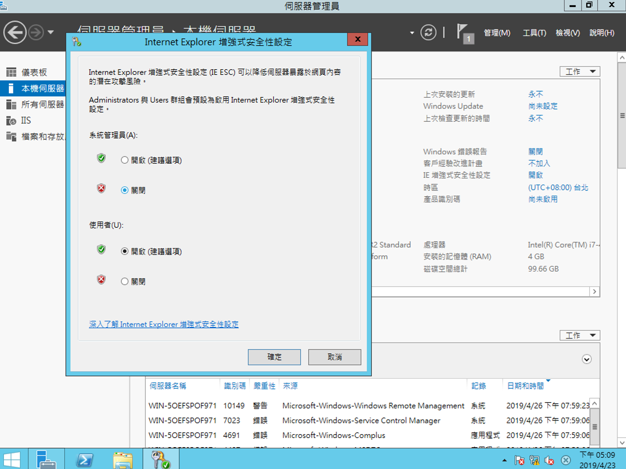Click the network status tray icon
626x469 pixels.
(x=534, y=460)
